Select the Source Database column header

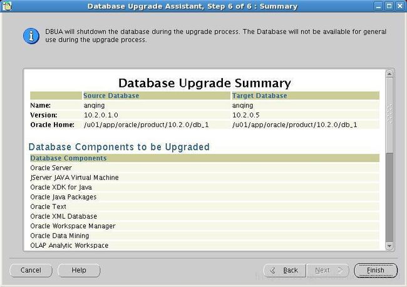157,96
